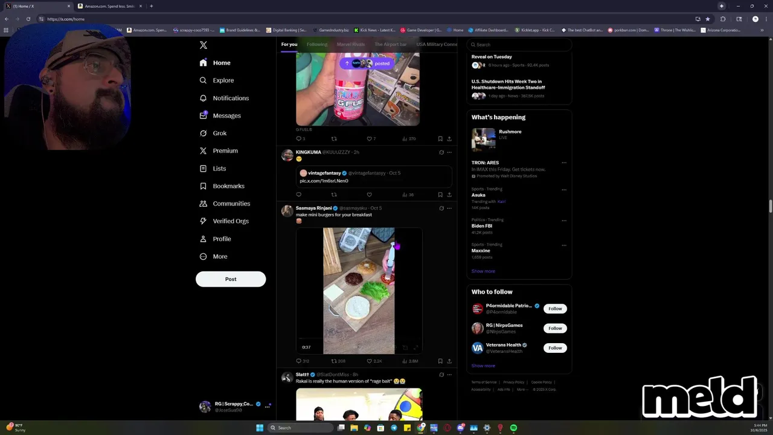773x435 pixels.
Task: Follow Veterans Health
Action: [555, 348]
